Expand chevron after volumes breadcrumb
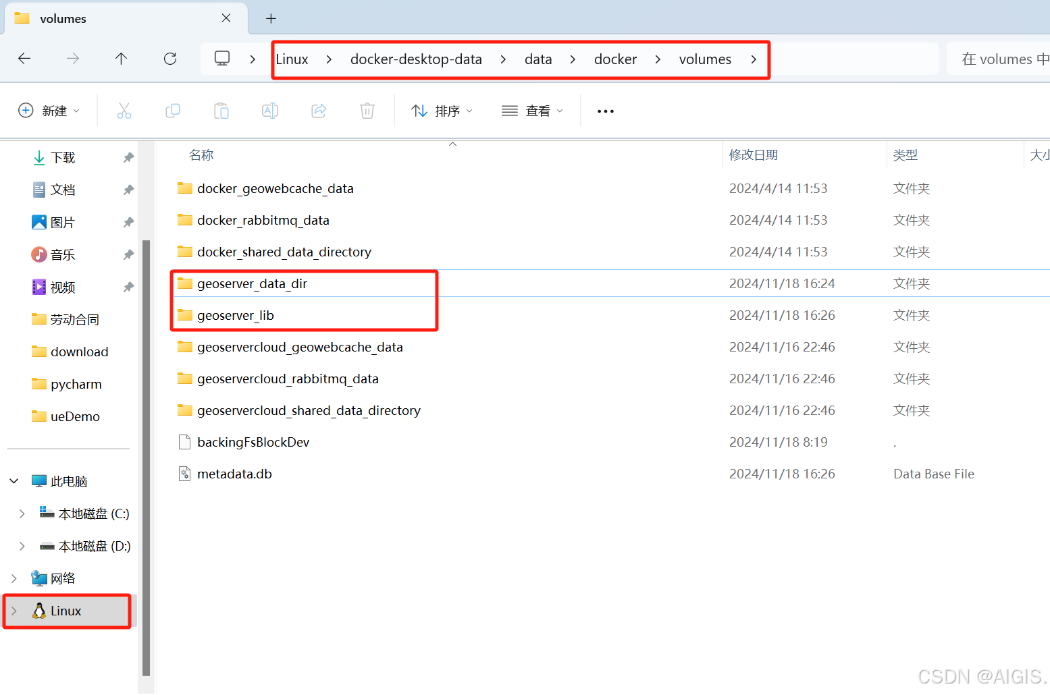The height and width of the screenshot is (695, 1050). pos(754,59)
